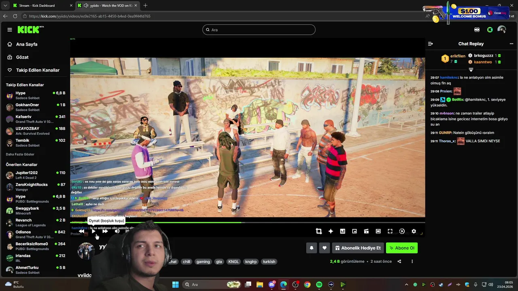Open Odisnos recommended channel
Viewport: 518px width, 291px height.
[36, 234]
